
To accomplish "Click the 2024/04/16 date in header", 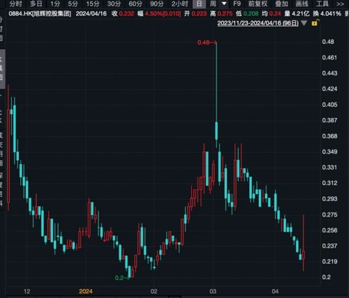I will pos(91,14).
